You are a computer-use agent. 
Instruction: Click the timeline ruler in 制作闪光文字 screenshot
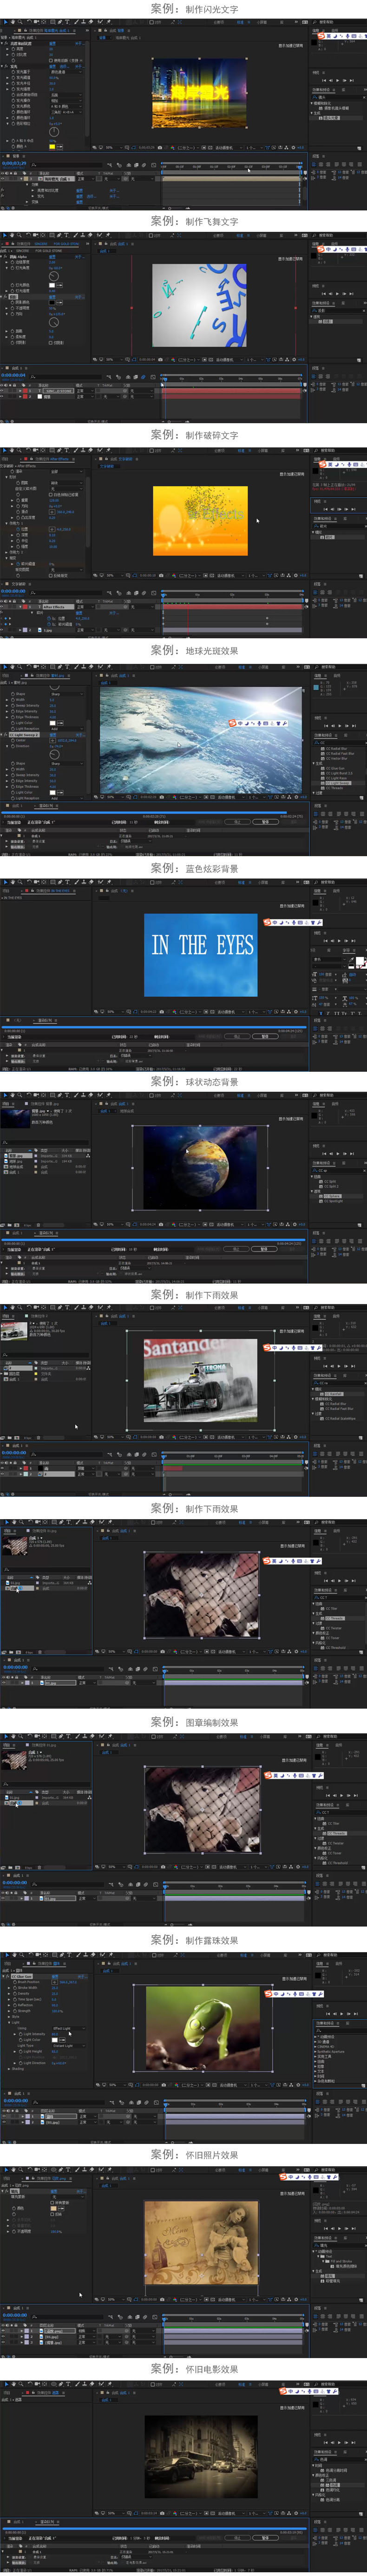(x=232, y=167)
